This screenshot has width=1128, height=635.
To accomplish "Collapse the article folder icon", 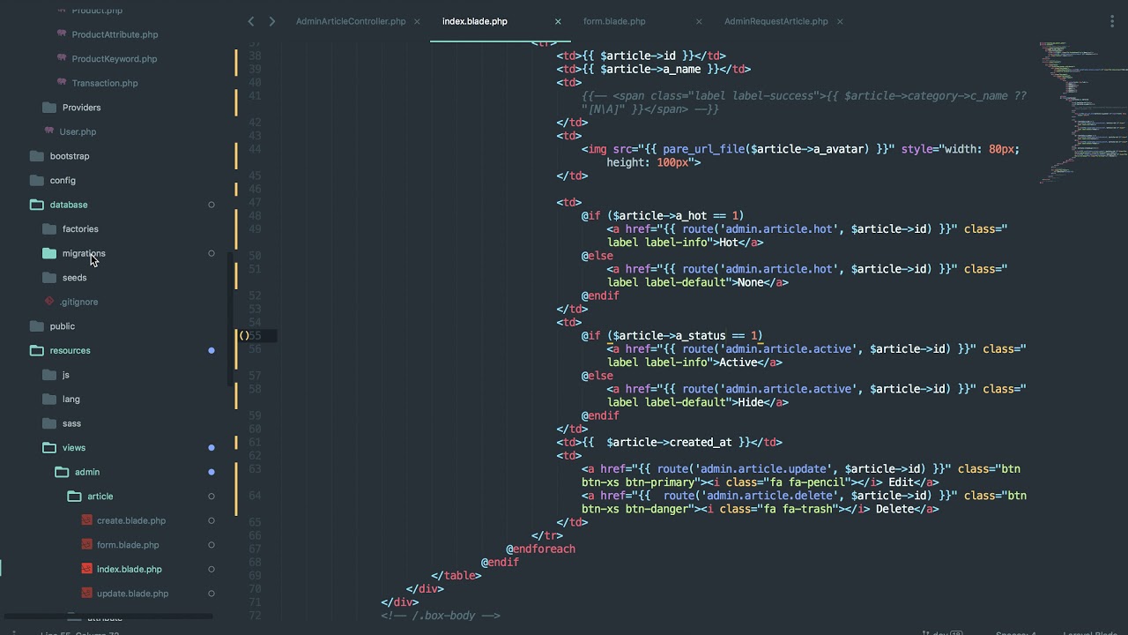I will click(x=74, y=496).
